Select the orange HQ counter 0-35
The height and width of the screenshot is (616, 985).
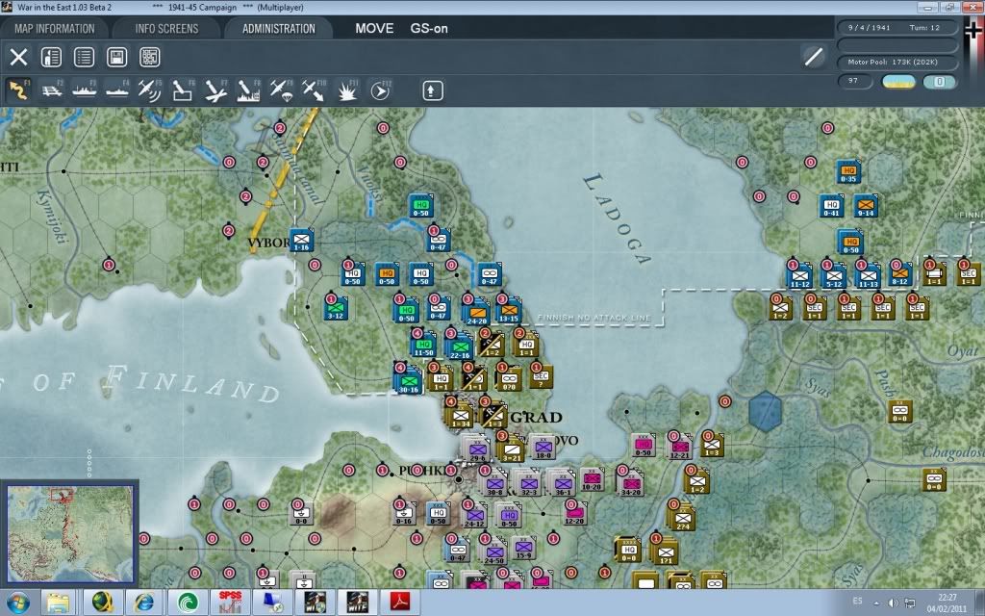(x=848, y=171)
